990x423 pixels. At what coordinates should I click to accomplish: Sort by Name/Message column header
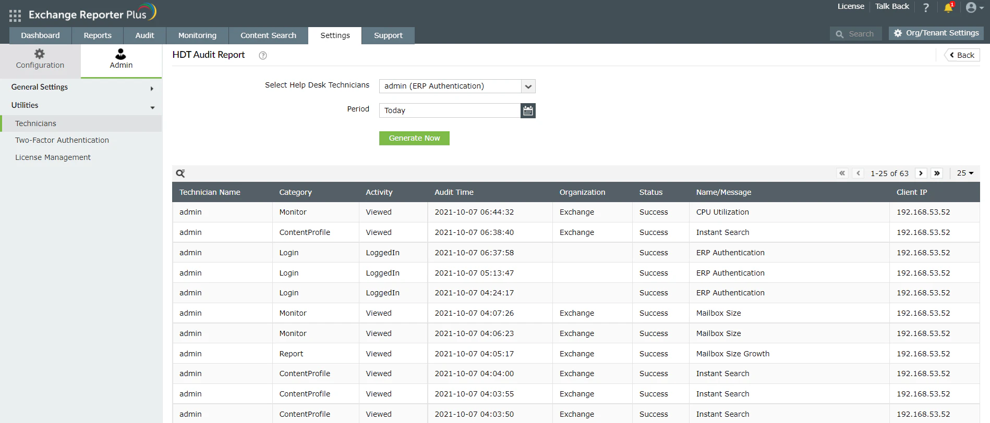(723, 192)
